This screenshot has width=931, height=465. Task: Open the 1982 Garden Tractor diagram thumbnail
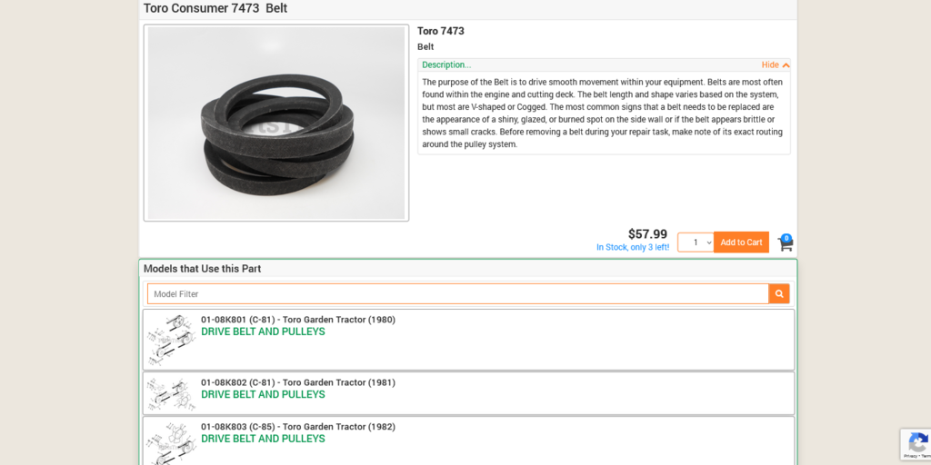tap(172, 442)
